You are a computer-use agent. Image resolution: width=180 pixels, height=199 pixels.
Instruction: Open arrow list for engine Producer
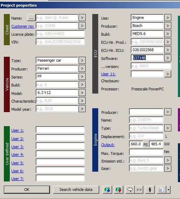click(x=168, y=112)
